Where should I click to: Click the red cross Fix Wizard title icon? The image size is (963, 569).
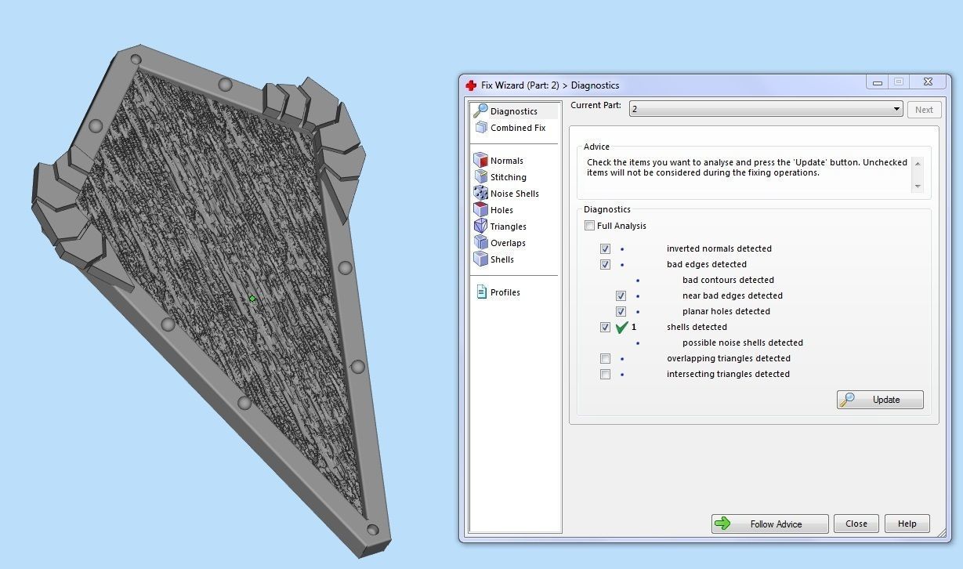click(x=471, y=85)
